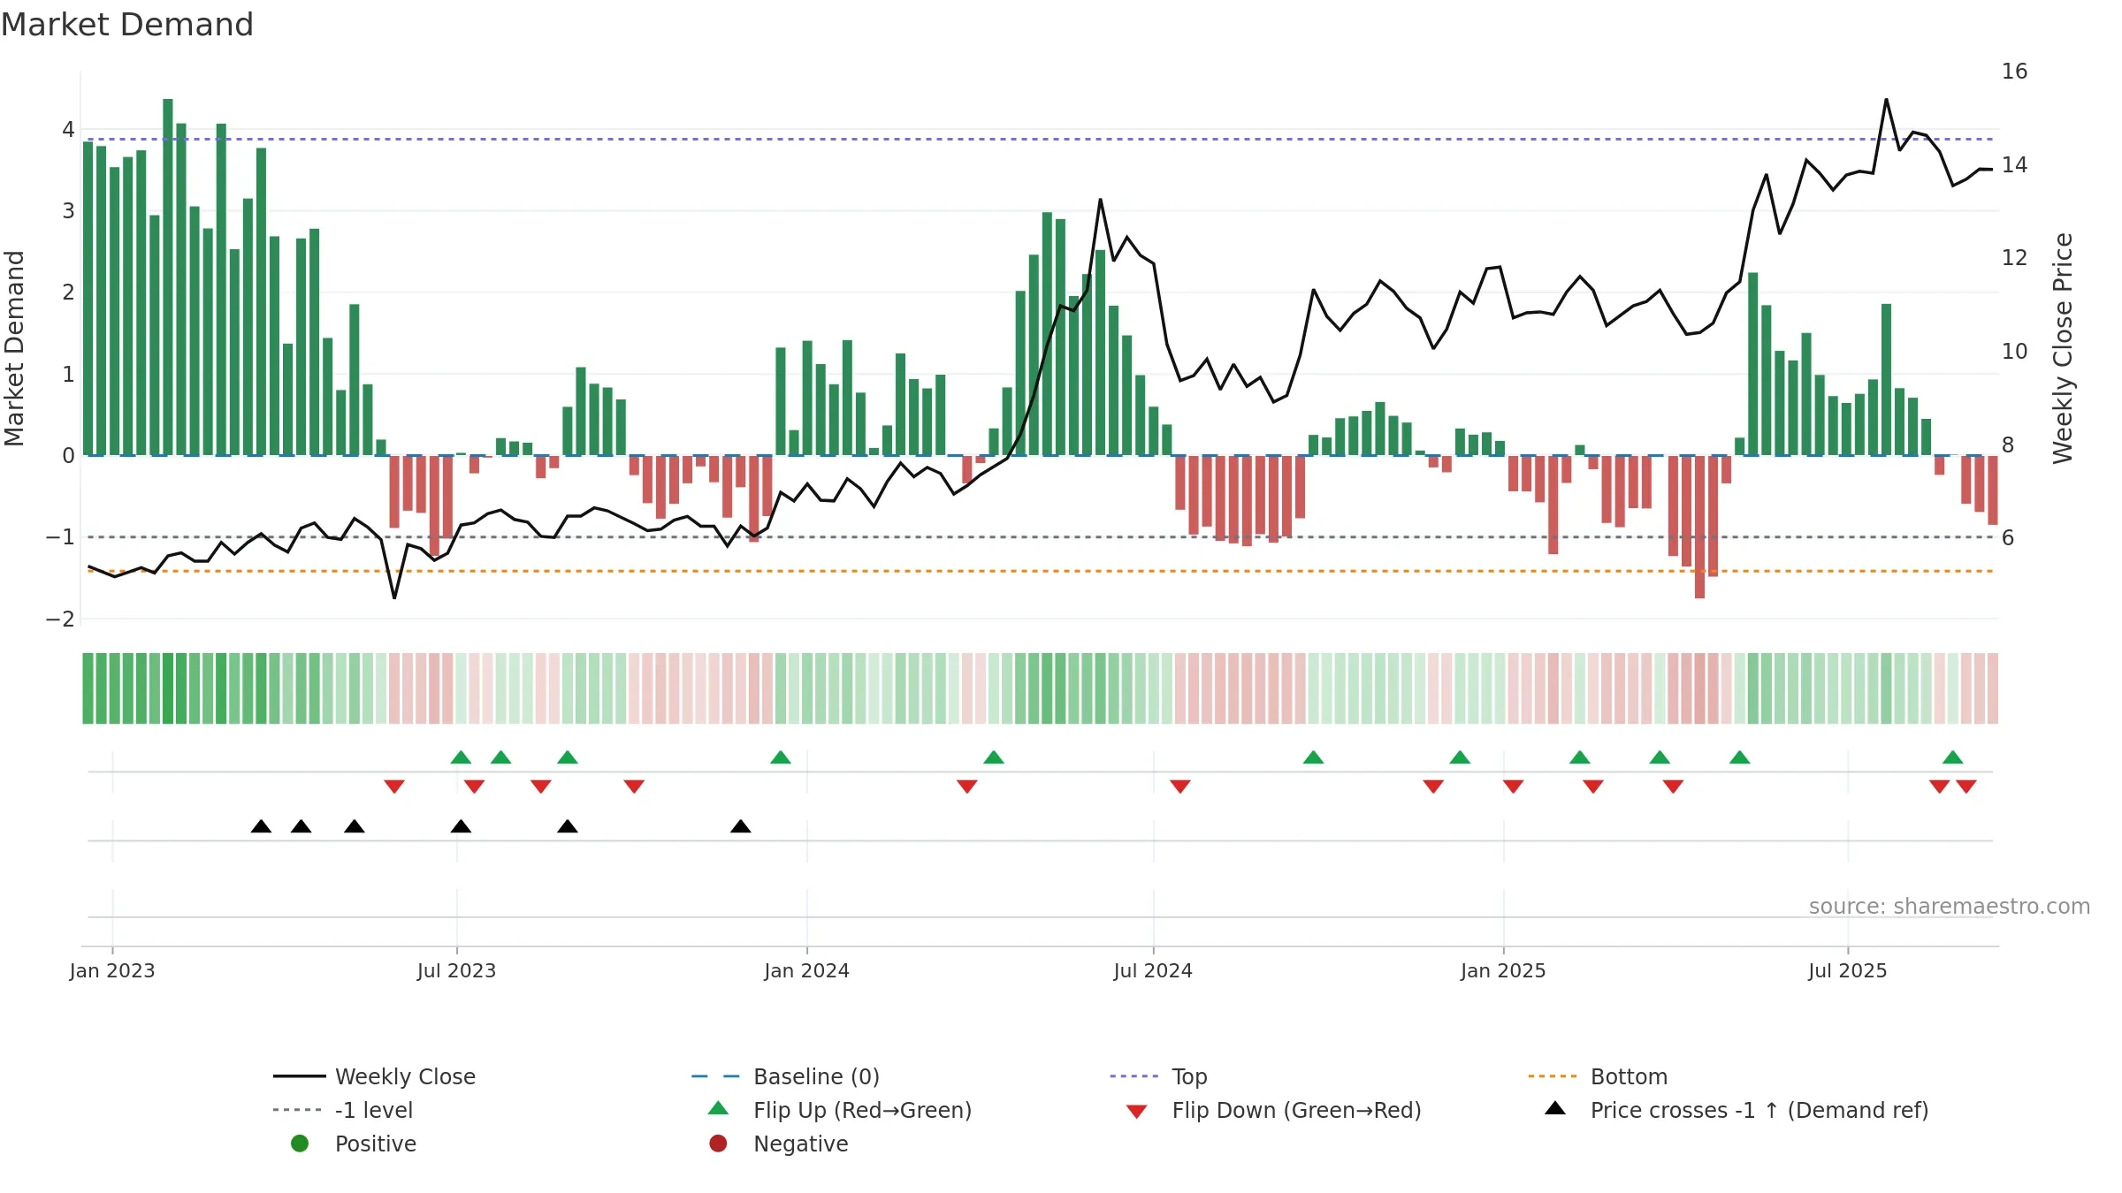The width and height of the screenshot is (2122, 1193).
Task: Toggle the -1 level legend entry
Action: pos(343,1110)
